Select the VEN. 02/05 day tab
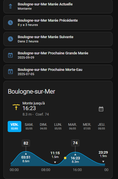 coord(15,126)
